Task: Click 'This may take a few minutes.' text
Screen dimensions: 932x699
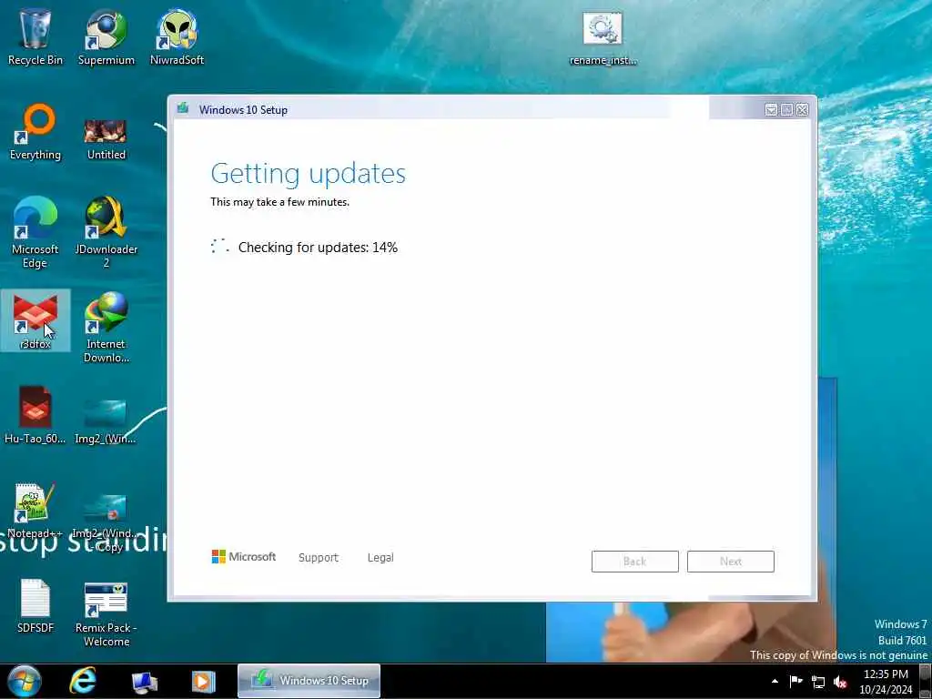Action: point(279,202)
